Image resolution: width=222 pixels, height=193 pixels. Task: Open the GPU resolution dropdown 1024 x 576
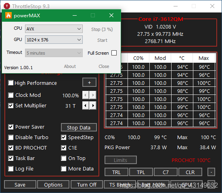[x=54, y=40]
